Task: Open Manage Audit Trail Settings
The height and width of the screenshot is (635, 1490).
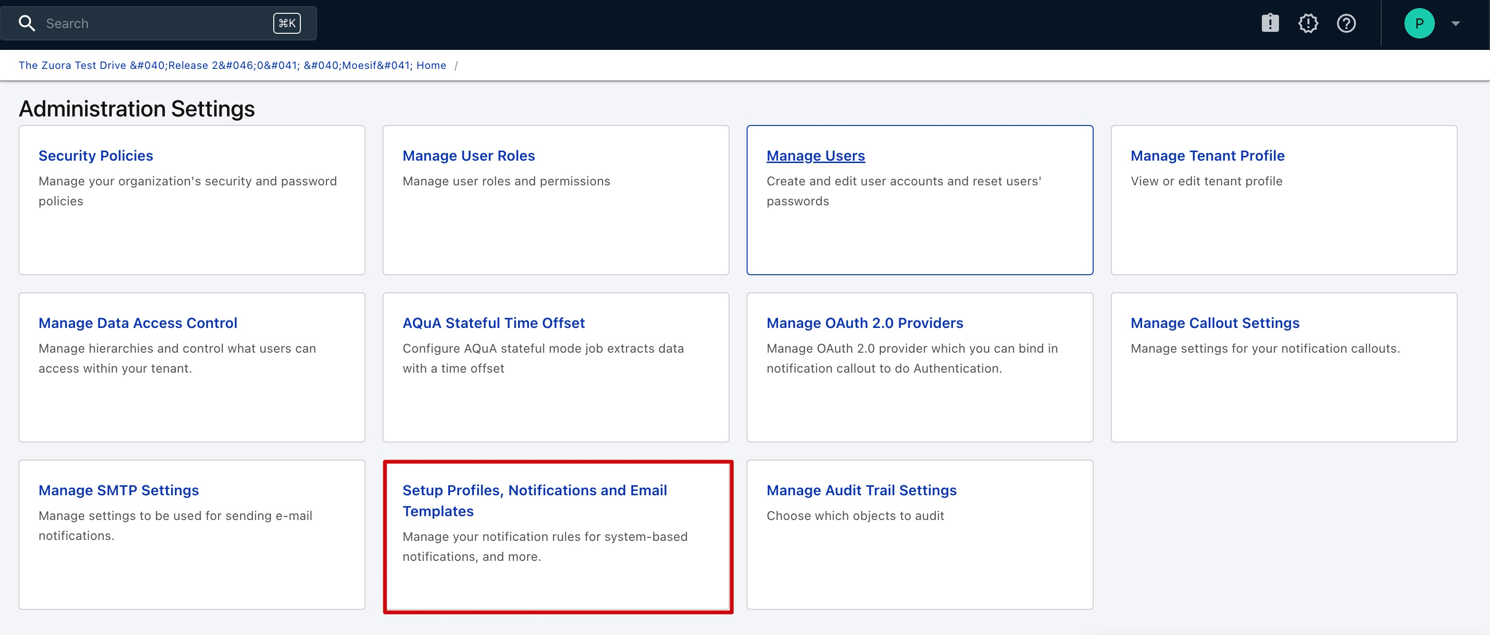Action: point(861,490)
